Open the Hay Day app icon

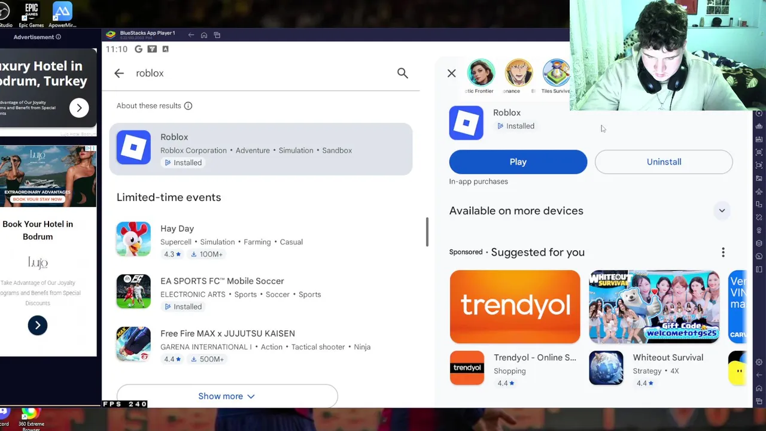(x=133, y=239)
